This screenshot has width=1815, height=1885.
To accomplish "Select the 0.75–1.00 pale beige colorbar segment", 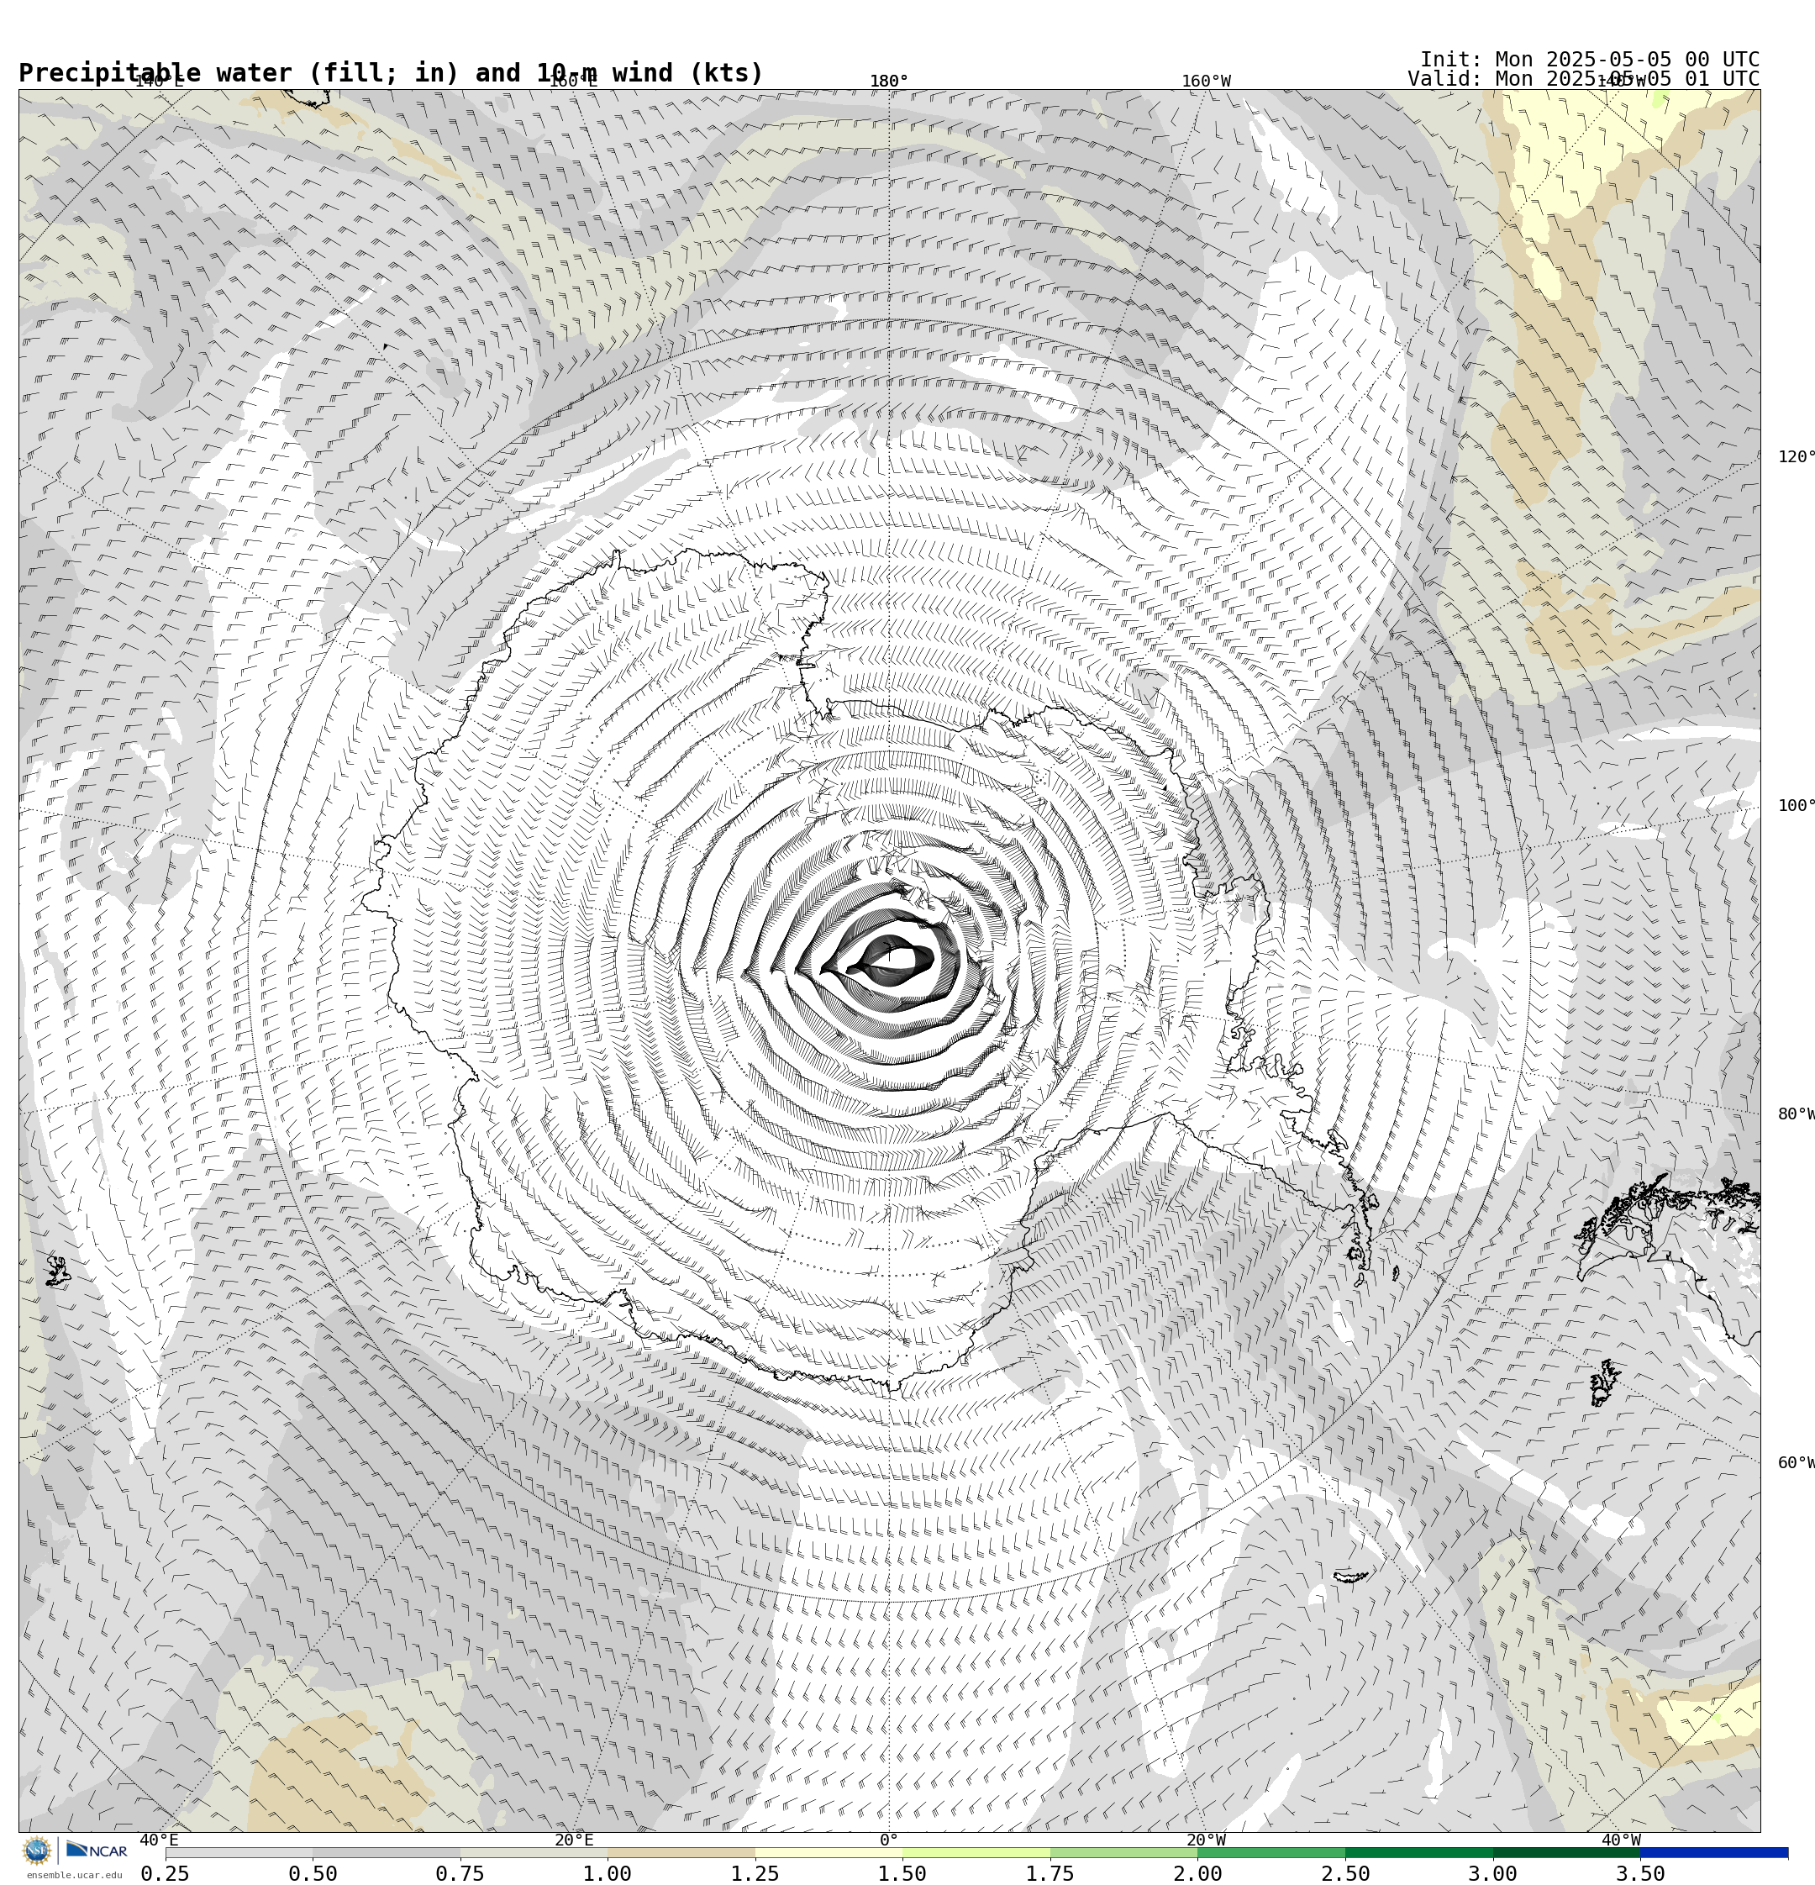I will [x=534, y=1852].
